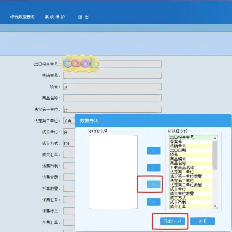This screenshot has height=232, width=232.
Task: Click the 项号 field containing 01
Action: (112, 86)
